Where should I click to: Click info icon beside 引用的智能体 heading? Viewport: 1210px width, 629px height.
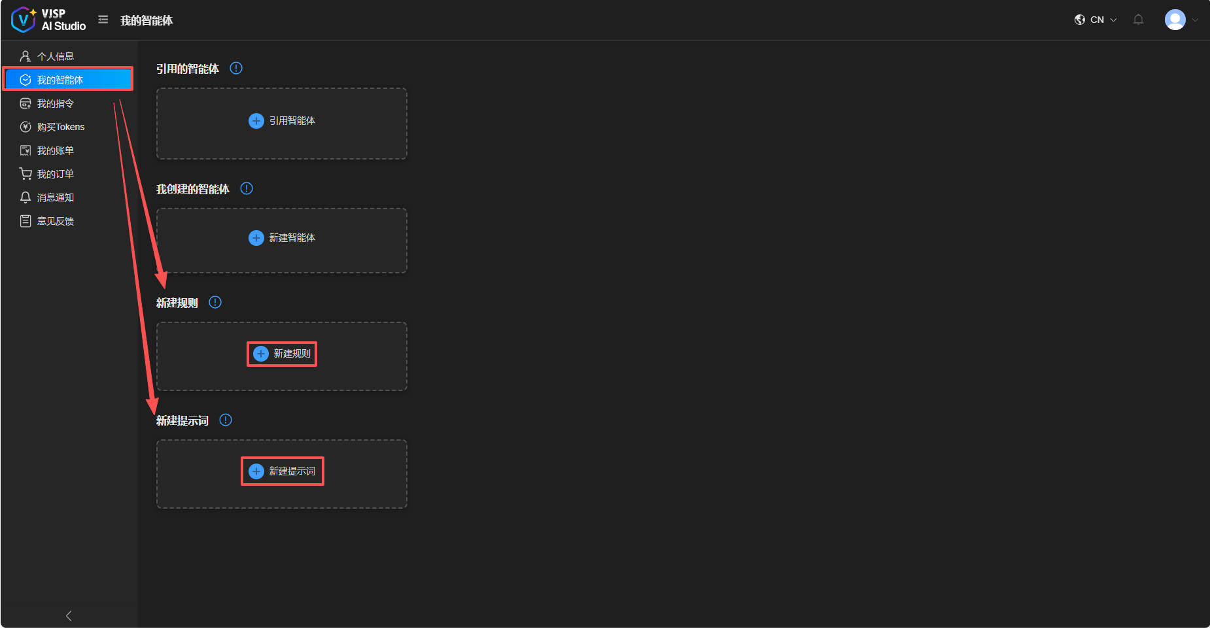point(236,68)
